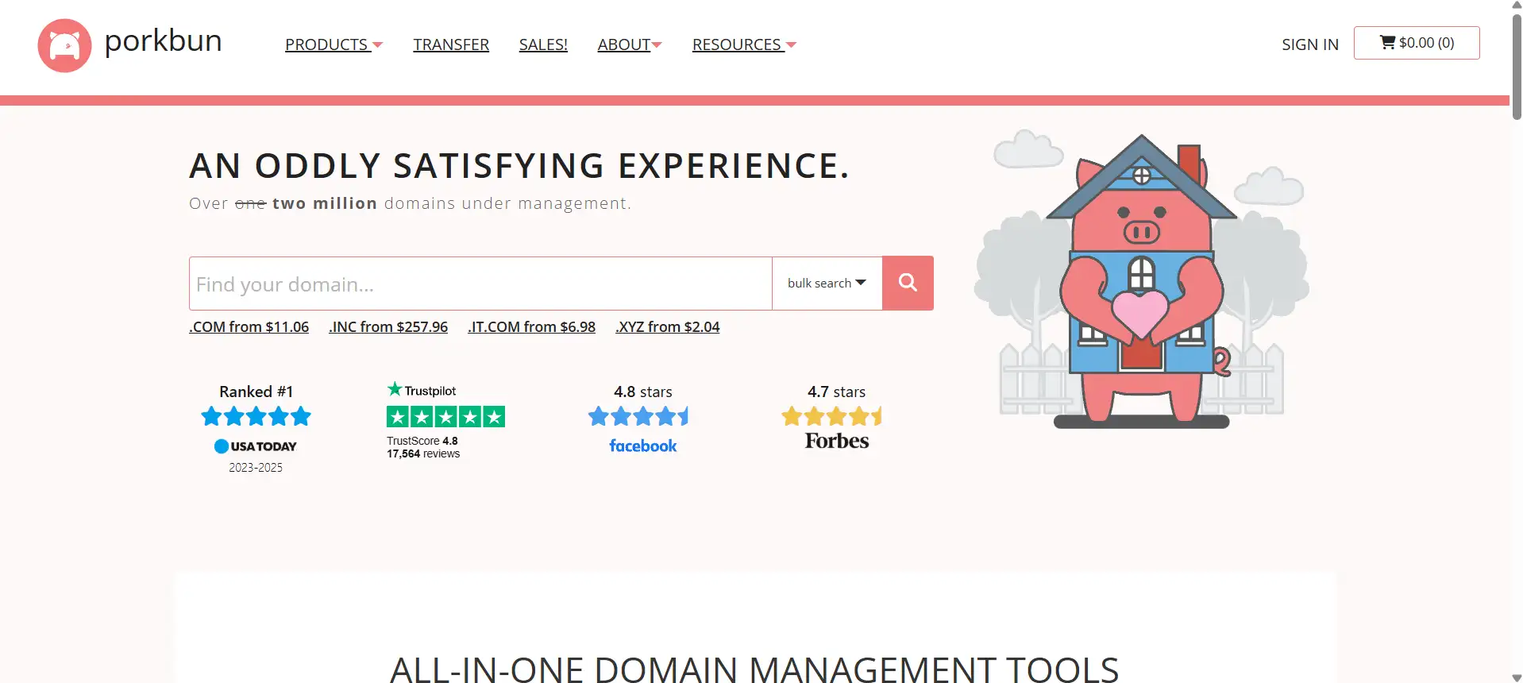The image size is (1523, 683).
Task: Click the Ranked #1 text
Action: (x=256, y=392)
